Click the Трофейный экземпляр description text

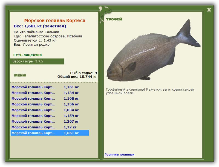click(150, 91)
